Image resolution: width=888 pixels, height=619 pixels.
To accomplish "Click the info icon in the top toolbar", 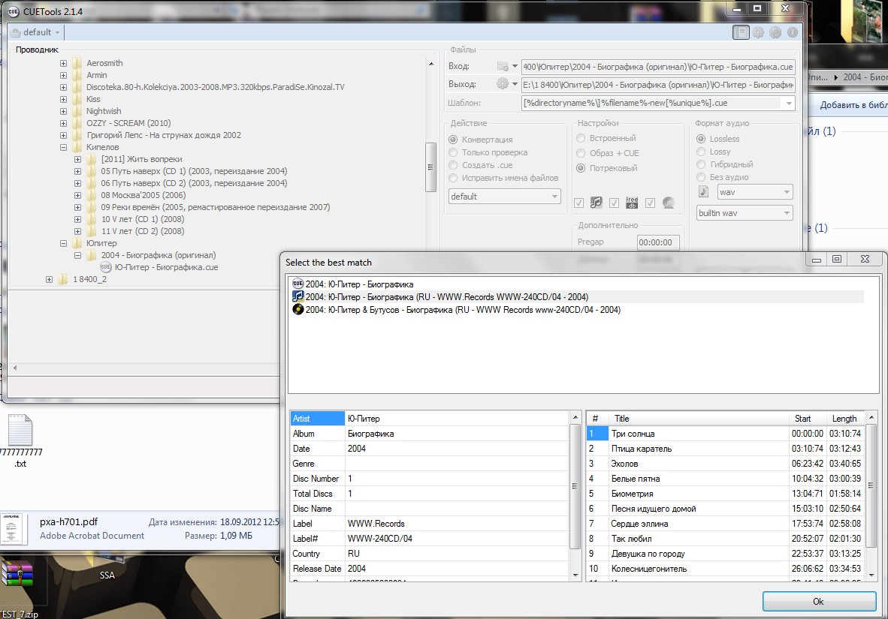I will [x=791, y=32].
